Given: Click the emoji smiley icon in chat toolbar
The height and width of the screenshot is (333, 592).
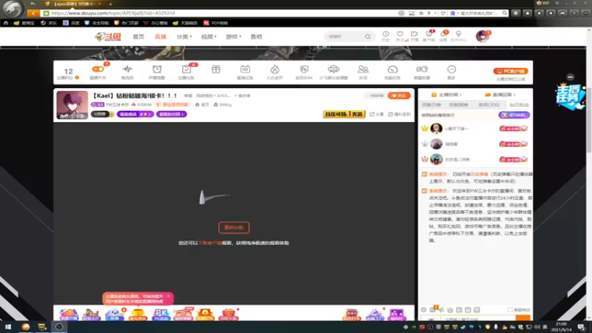Looking at the screenshot, I should click(423, 309).
